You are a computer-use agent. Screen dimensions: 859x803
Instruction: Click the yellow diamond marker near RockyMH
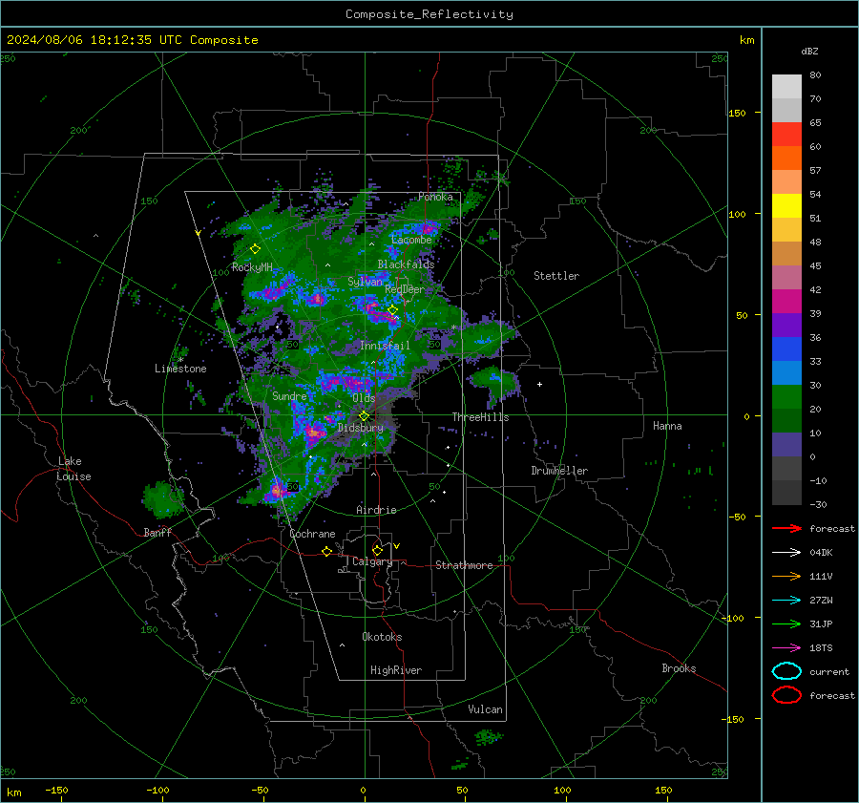255,249
